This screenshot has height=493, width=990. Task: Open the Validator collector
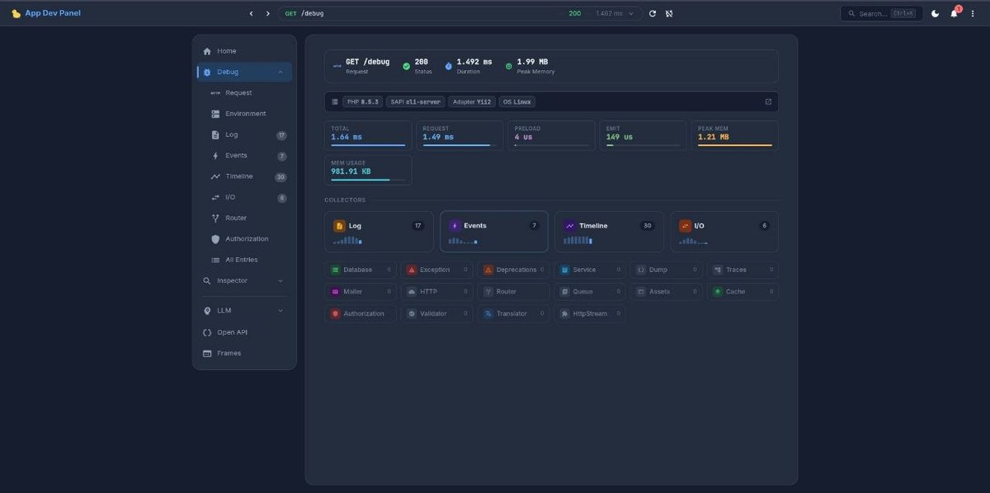pos(436,313)
